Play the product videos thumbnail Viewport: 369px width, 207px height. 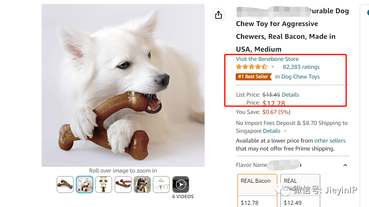click(x=180, y=184)
